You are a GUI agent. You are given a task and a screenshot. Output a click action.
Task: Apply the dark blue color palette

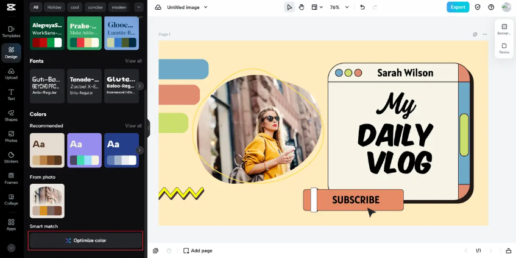point(121,150)
